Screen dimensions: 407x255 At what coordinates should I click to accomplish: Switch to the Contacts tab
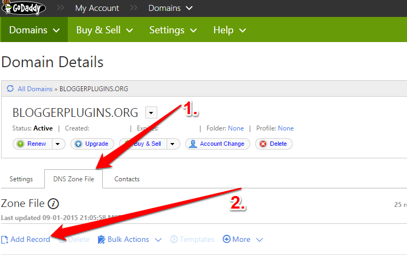127,179
